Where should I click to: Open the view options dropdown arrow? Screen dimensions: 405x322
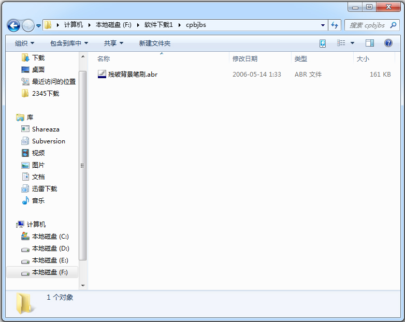(x=353, y=43)
